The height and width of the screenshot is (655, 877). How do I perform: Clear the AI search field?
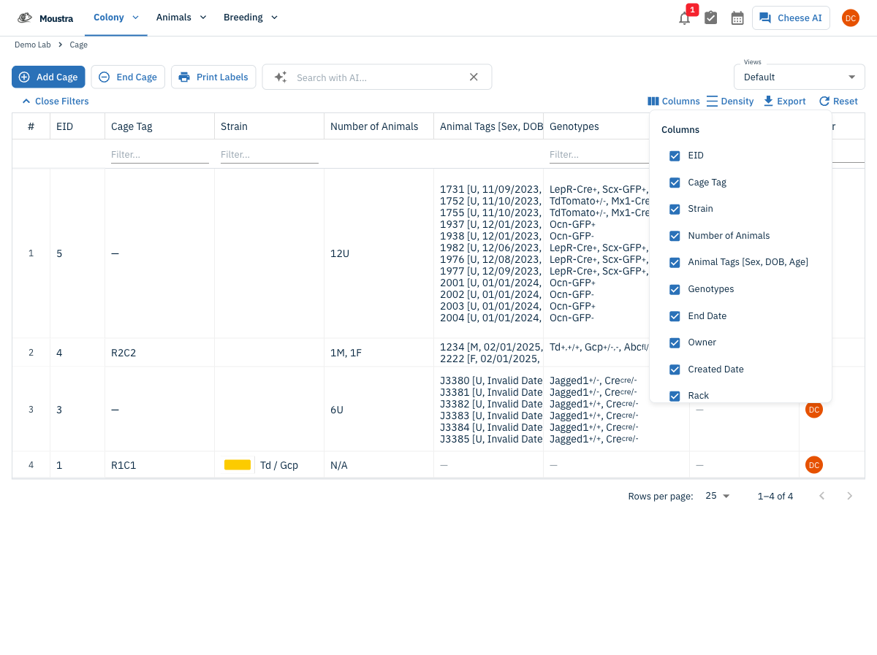click(474, 77)
